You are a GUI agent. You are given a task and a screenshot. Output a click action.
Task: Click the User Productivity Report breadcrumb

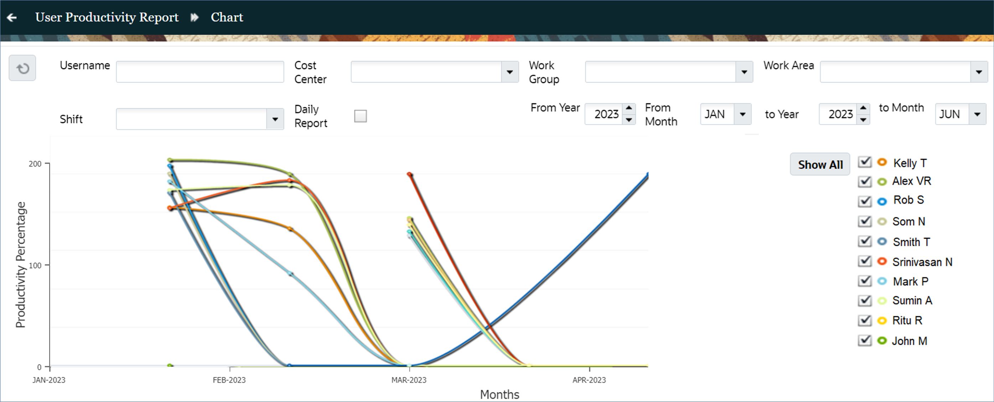coord(107,17)
